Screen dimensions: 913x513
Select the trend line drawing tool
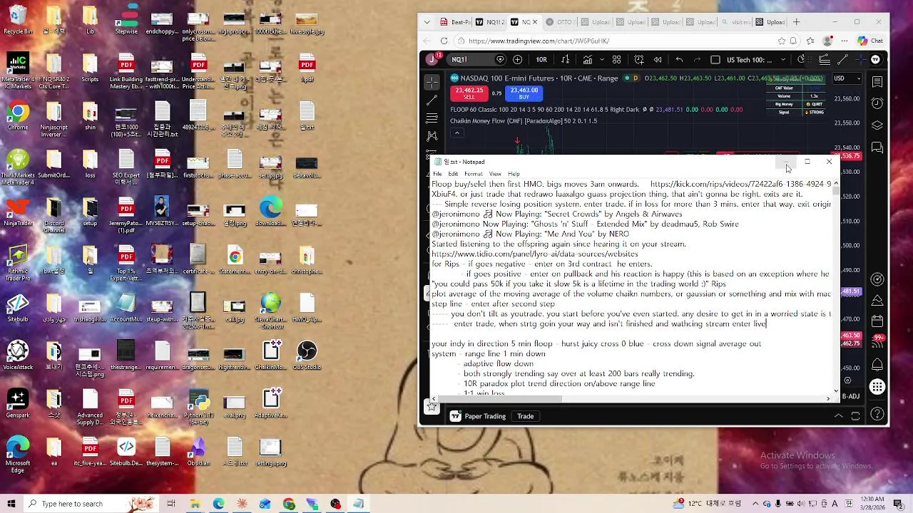(x=432, y=100)
